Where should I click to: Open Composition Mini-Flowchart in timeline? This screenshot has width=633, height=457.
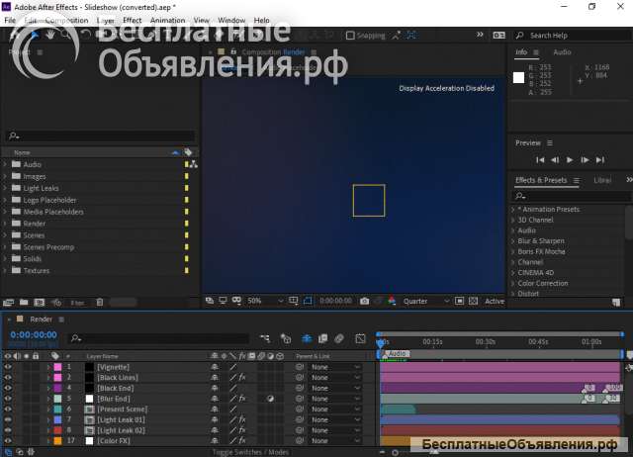tap(265, 338)
